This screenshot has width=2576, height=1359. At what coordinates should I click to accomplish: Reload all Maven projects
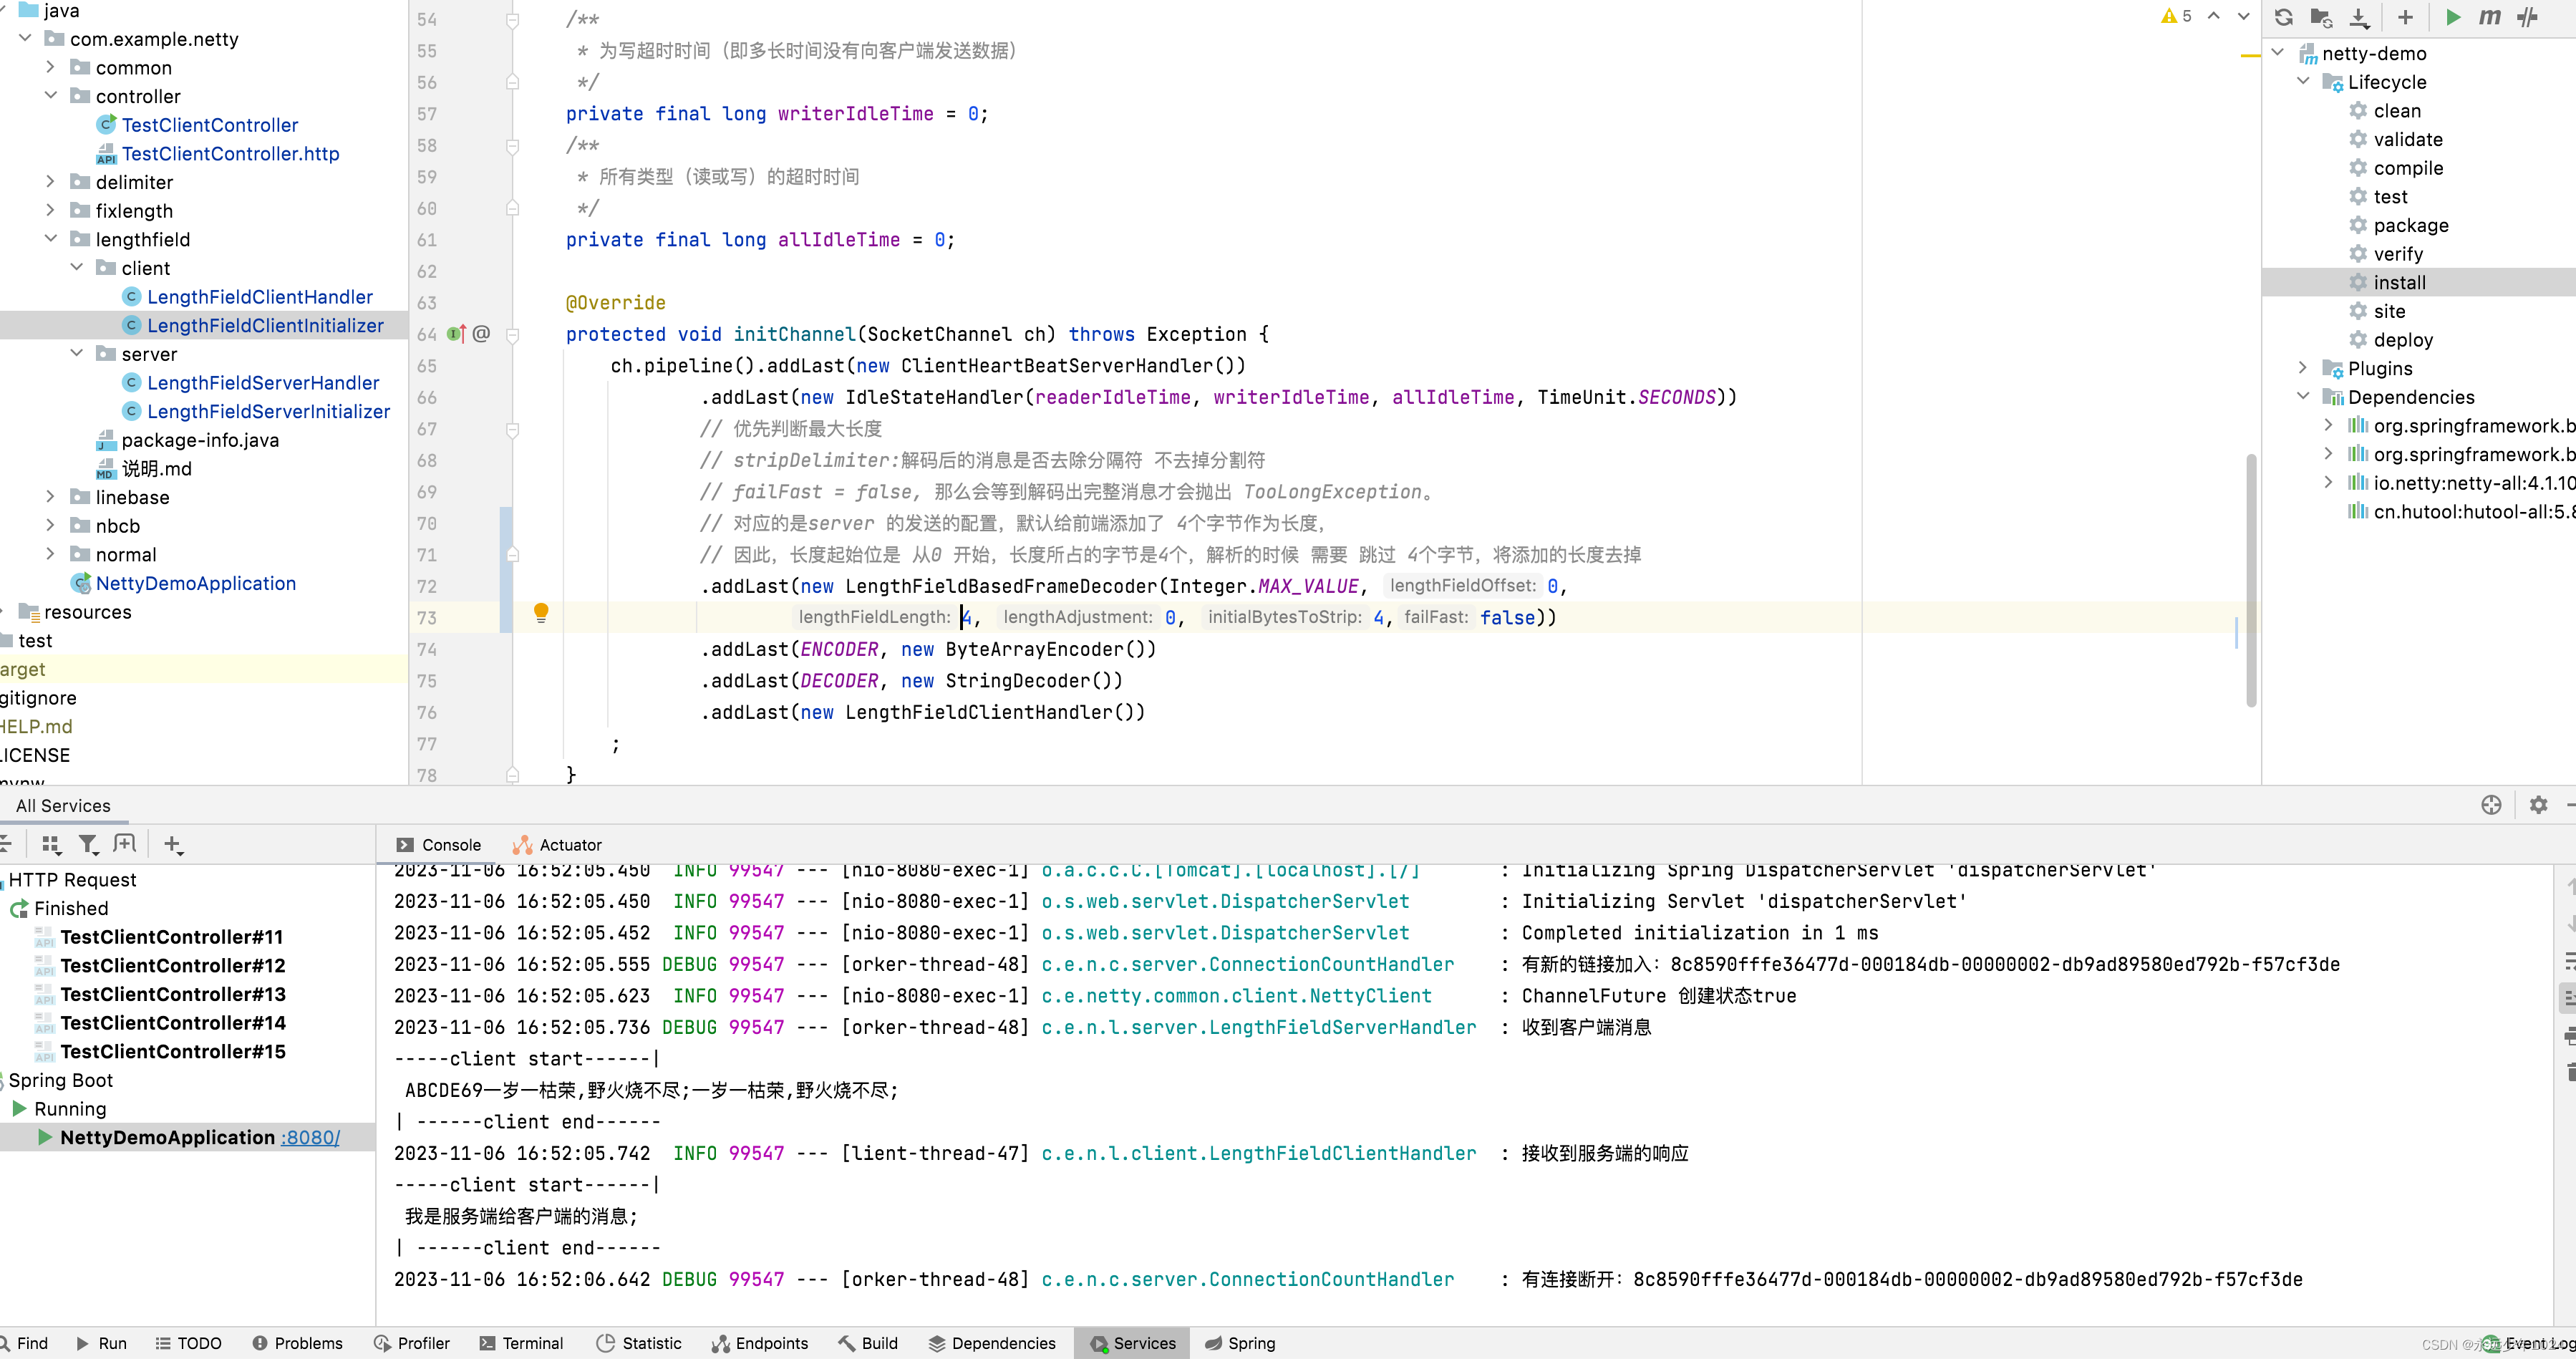2284,17
